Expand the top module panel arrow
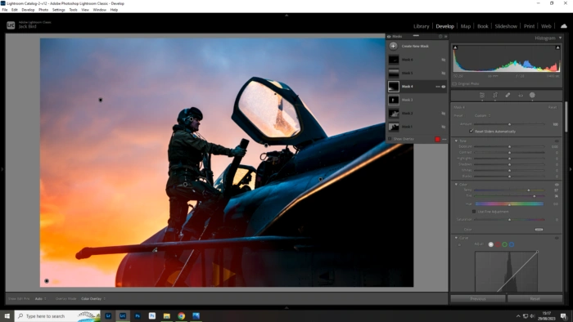573x322 pixels. pos(286,16)
